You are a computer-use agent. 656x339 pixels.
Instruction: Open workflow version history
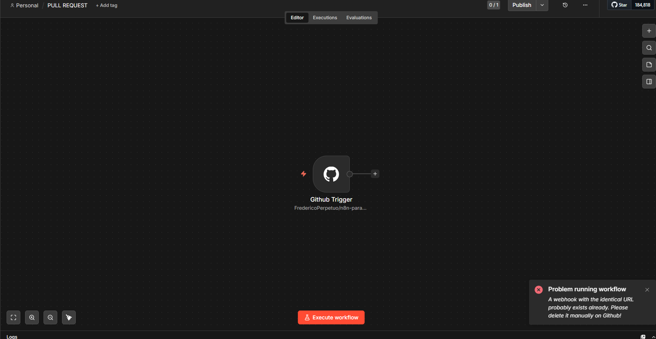(565, 5)
